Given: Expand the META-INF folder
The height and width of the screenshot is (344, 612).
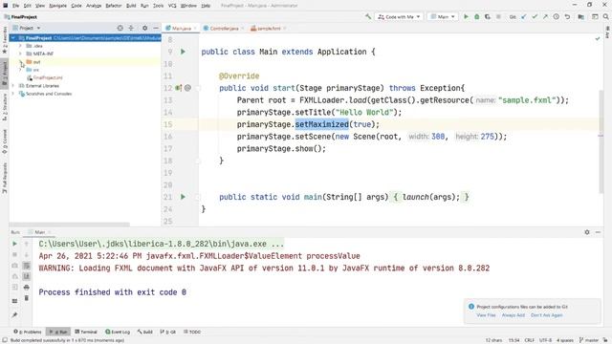Looking at the screenshot, I should pyautogui.click(x=20, y=54).
